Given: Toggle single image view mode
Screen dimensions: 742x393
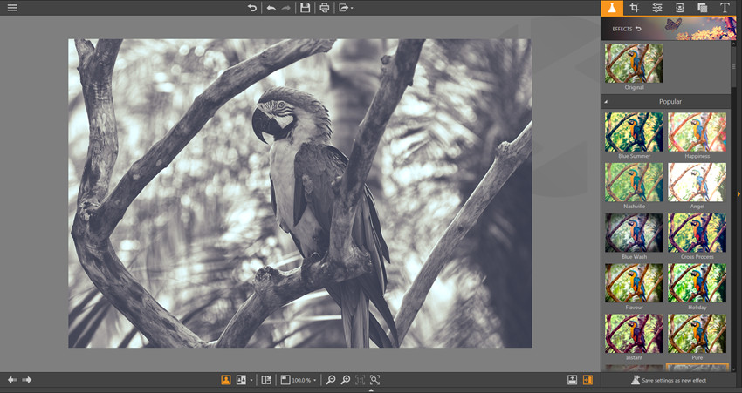Looking at the screenshot, I should (226, 380).
